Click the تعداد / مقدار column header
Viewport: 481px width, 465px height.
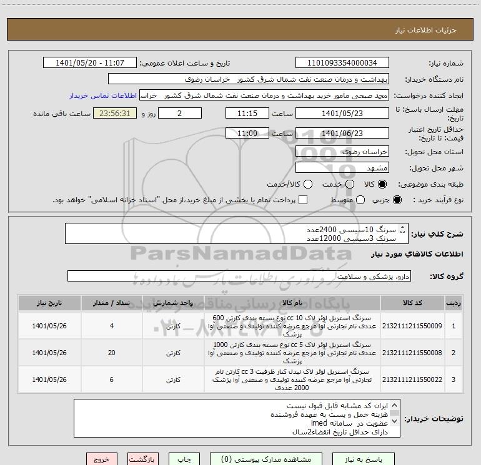pyautogui.click(x=112, y=303)
